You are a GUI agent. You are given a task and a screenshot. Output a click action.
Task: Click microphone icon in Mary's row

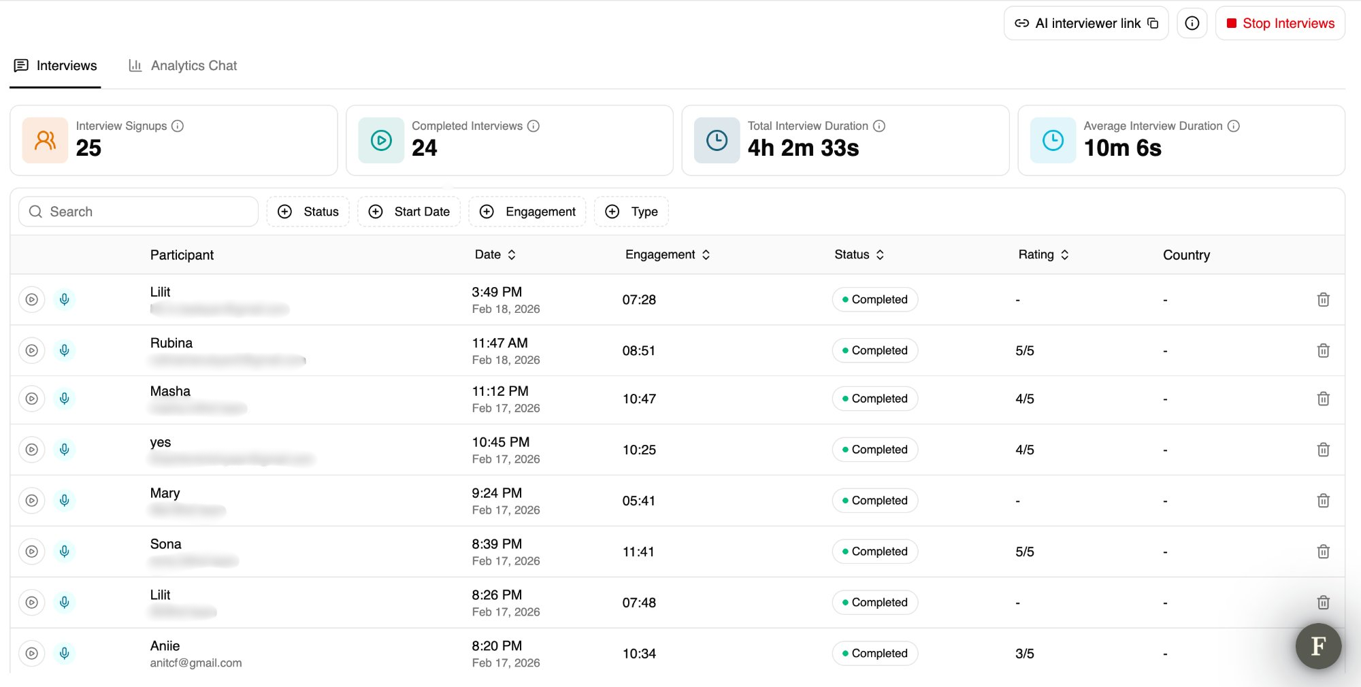(x=65, y=501)
